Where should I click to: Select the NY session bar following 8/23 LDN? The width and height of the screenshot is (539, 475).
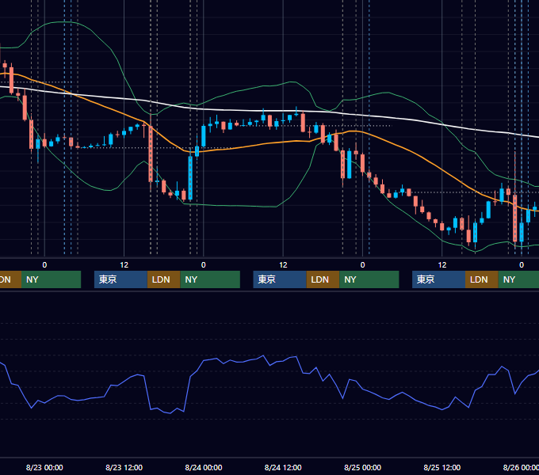coord(210,279)
